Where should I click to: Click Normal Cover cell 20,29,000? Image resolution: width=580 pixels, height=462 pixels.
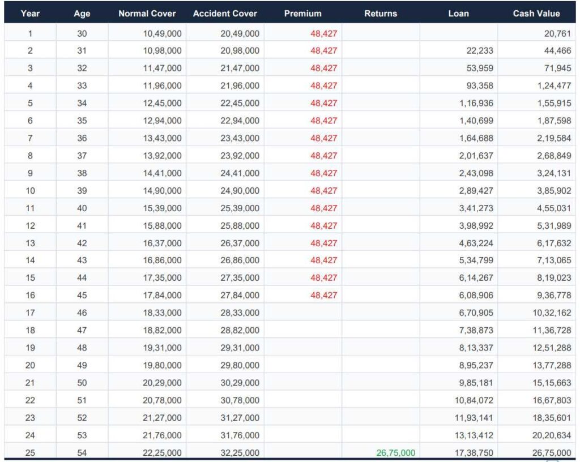[163, 383]
